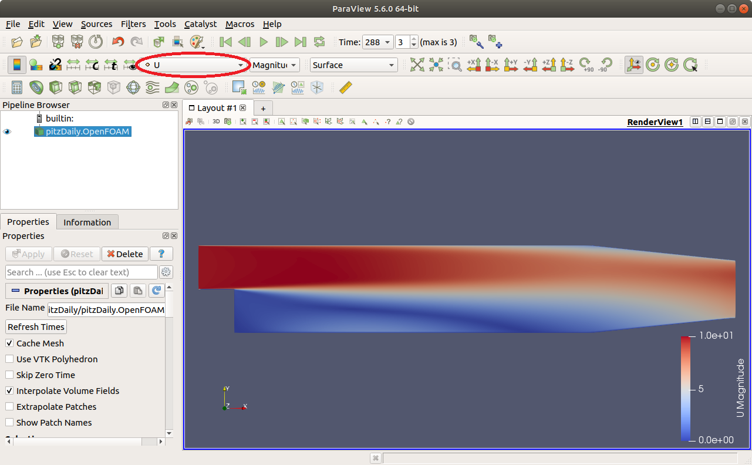752x465 pixels.
Task: Click the Reset button
Action: (x=77, y=254)
